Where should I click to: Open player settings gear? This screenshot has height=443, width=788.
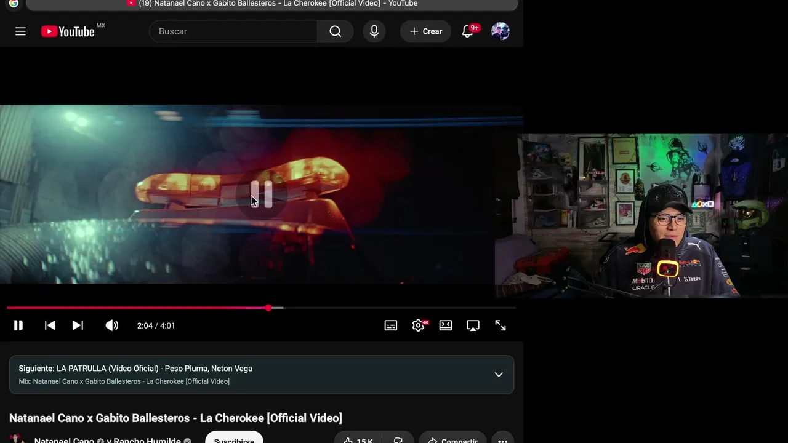coord(419,325)
